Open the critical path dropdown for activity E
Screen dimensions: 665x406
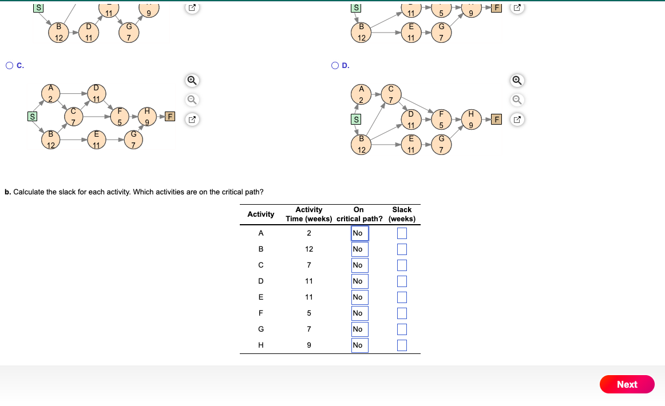359,297
